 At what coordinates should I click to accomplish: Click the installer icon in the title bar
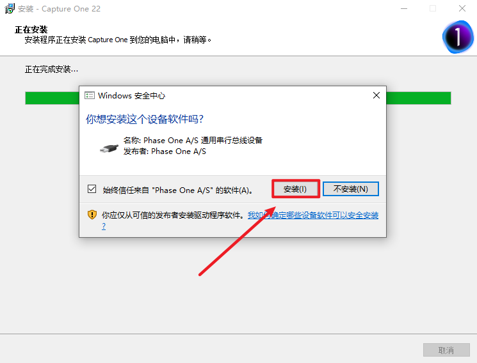click(x=10, y=9)
